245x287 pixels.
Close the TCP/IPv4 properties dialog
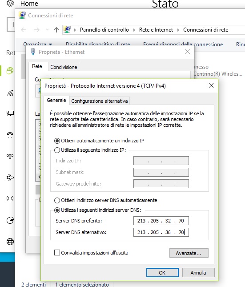tap(211, 85)
